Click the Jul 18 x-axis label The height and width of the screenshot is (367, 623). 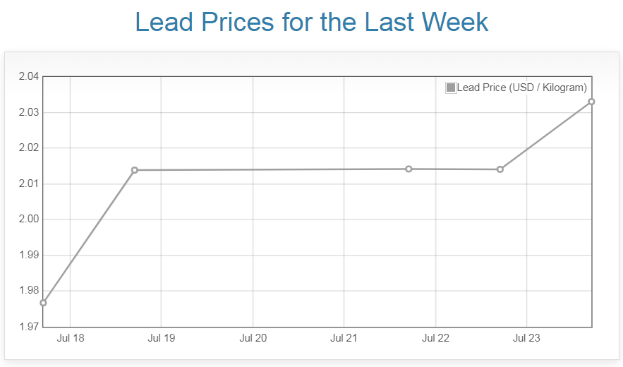click(x=70, y=339)
